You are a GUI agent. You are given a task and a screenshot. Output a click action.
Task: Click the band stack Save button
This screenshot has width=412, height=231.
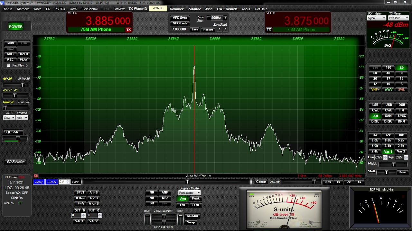point(195,30)
